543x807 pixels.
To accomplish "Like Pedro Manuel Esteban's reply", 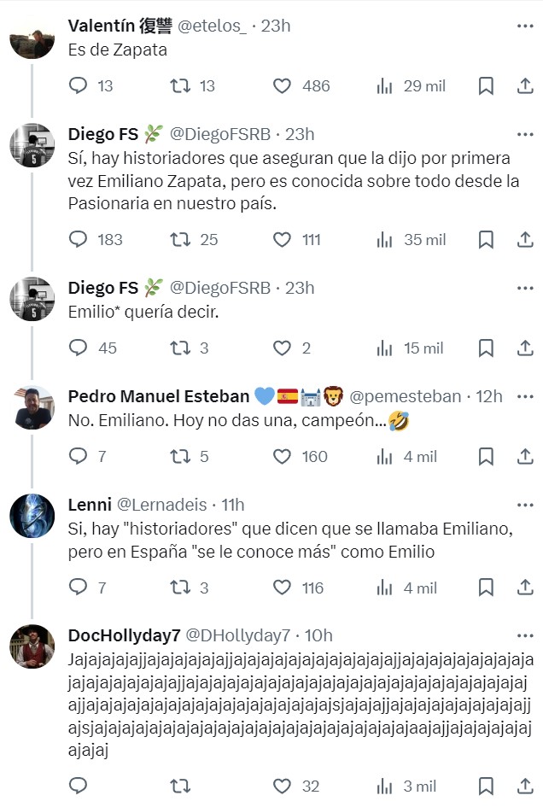I will point(282,456).
